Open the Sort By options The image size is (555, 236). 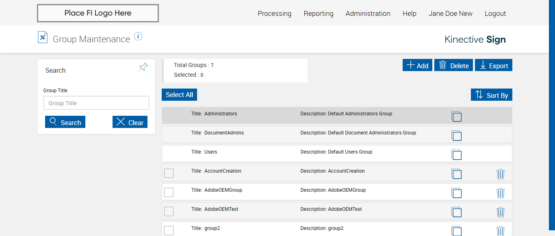click(x=492, y=95)
